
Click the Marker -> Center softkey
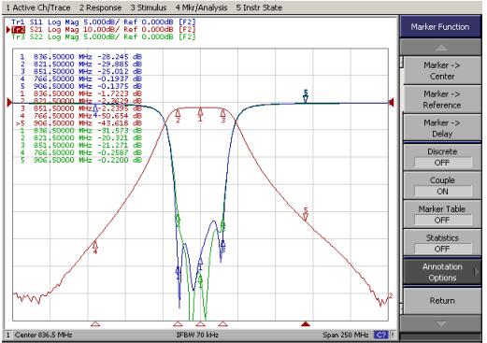point(442,71)
